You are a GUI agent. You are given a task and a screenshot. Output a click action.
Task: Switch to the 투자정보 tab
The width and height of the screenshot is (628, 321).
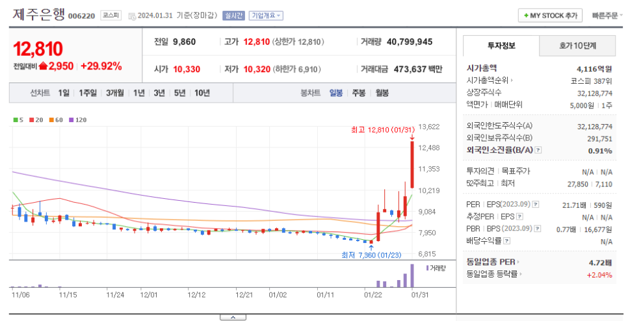[501, 45]
